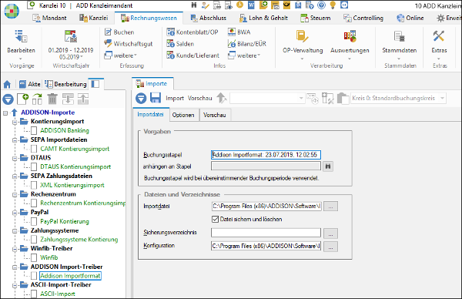This screenshot has width=462, height=299.
Task: Click Vorschau in the Importe toolbar
Action: (199, 98)
